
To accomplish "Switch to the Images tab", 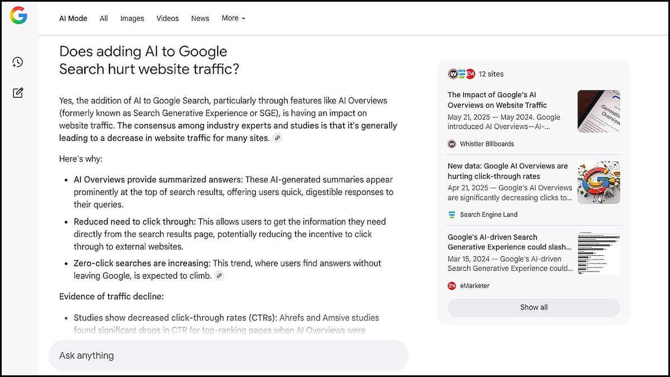I will [x=132, y=18].
